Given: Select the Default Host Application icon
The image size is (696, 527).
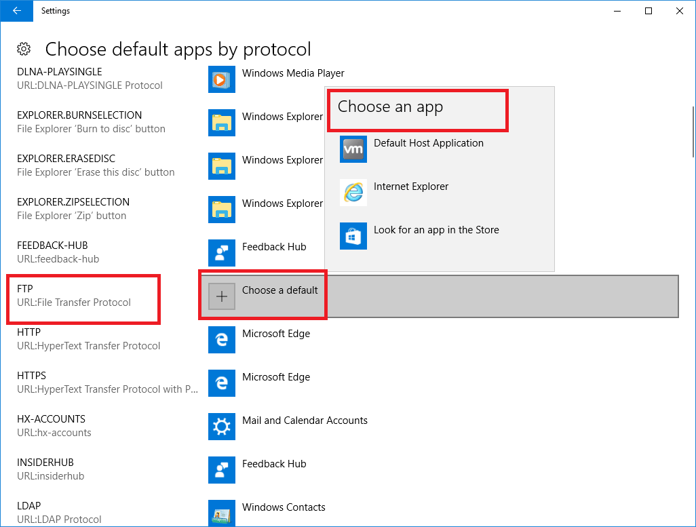Looking at the screenshot, I should coord(353,149).
